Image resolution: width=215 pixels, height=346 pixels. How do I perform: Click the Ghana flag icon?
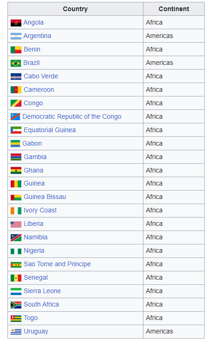[16, 171]
